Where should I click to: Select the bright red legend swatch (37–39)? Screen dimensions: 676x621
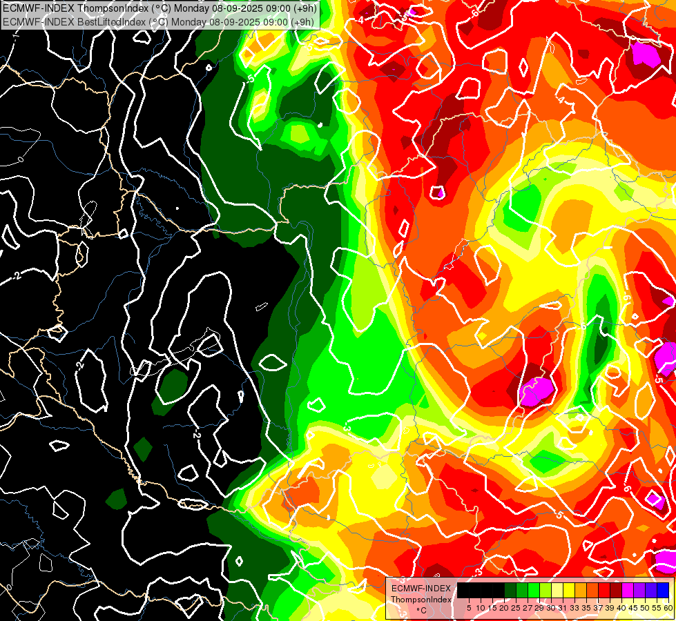point(604,590)
